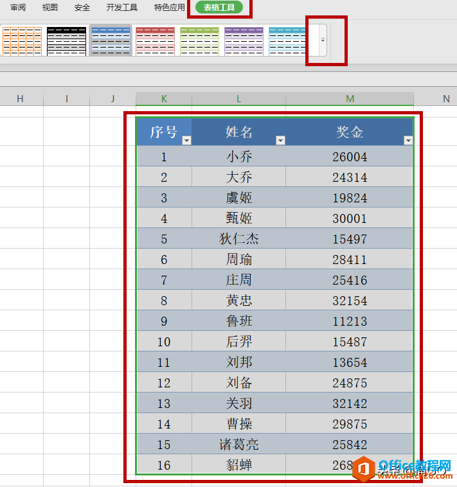Select column M header
This screenshot has height=487, width=457.
point(350,99)
